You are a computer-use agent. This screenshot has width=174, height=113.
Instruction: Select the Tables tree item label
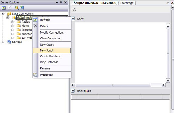26,22
